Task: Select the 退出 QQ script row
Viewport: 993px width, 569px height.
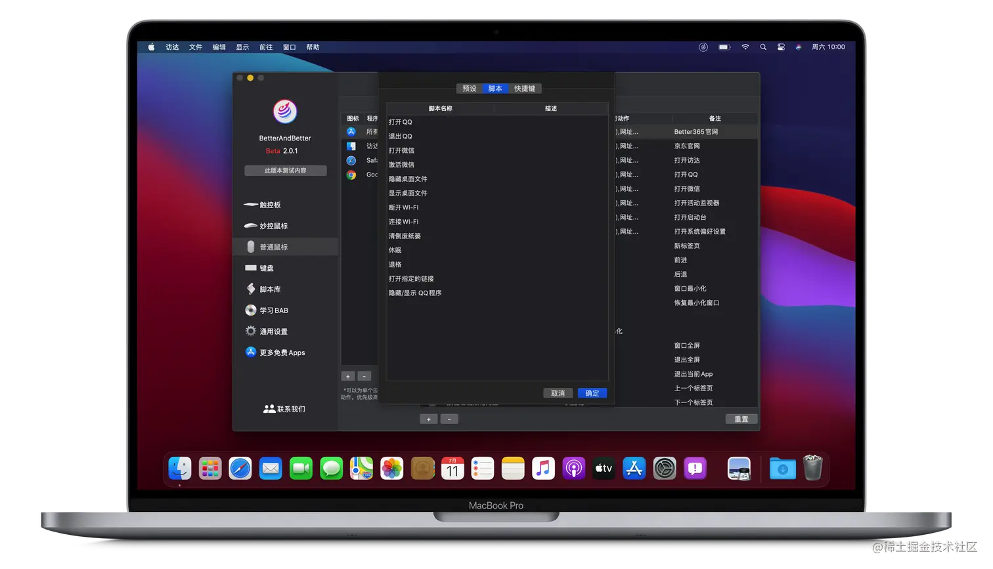Action: 497,137
